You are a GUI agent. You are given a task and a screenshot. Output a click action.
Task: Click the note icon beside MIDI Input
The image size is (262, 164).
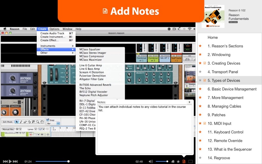(204, 123)
